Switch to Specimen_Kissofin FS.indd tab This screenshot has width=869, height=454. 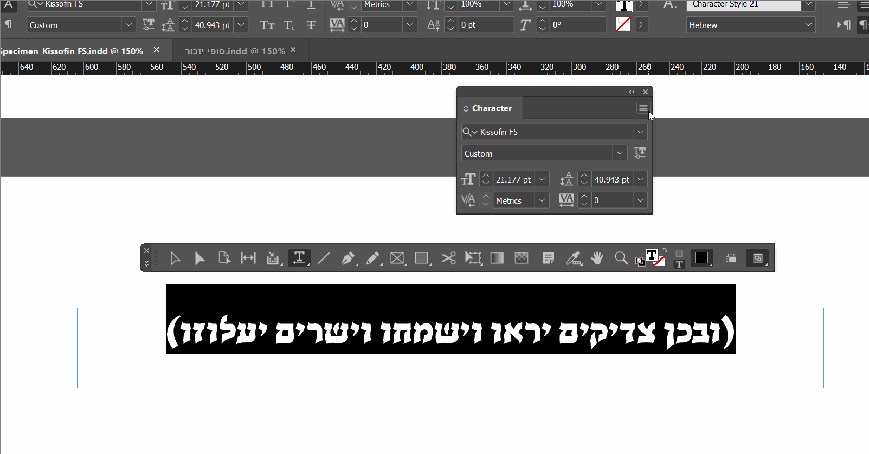pyautogui.click(x=70, y=51)
